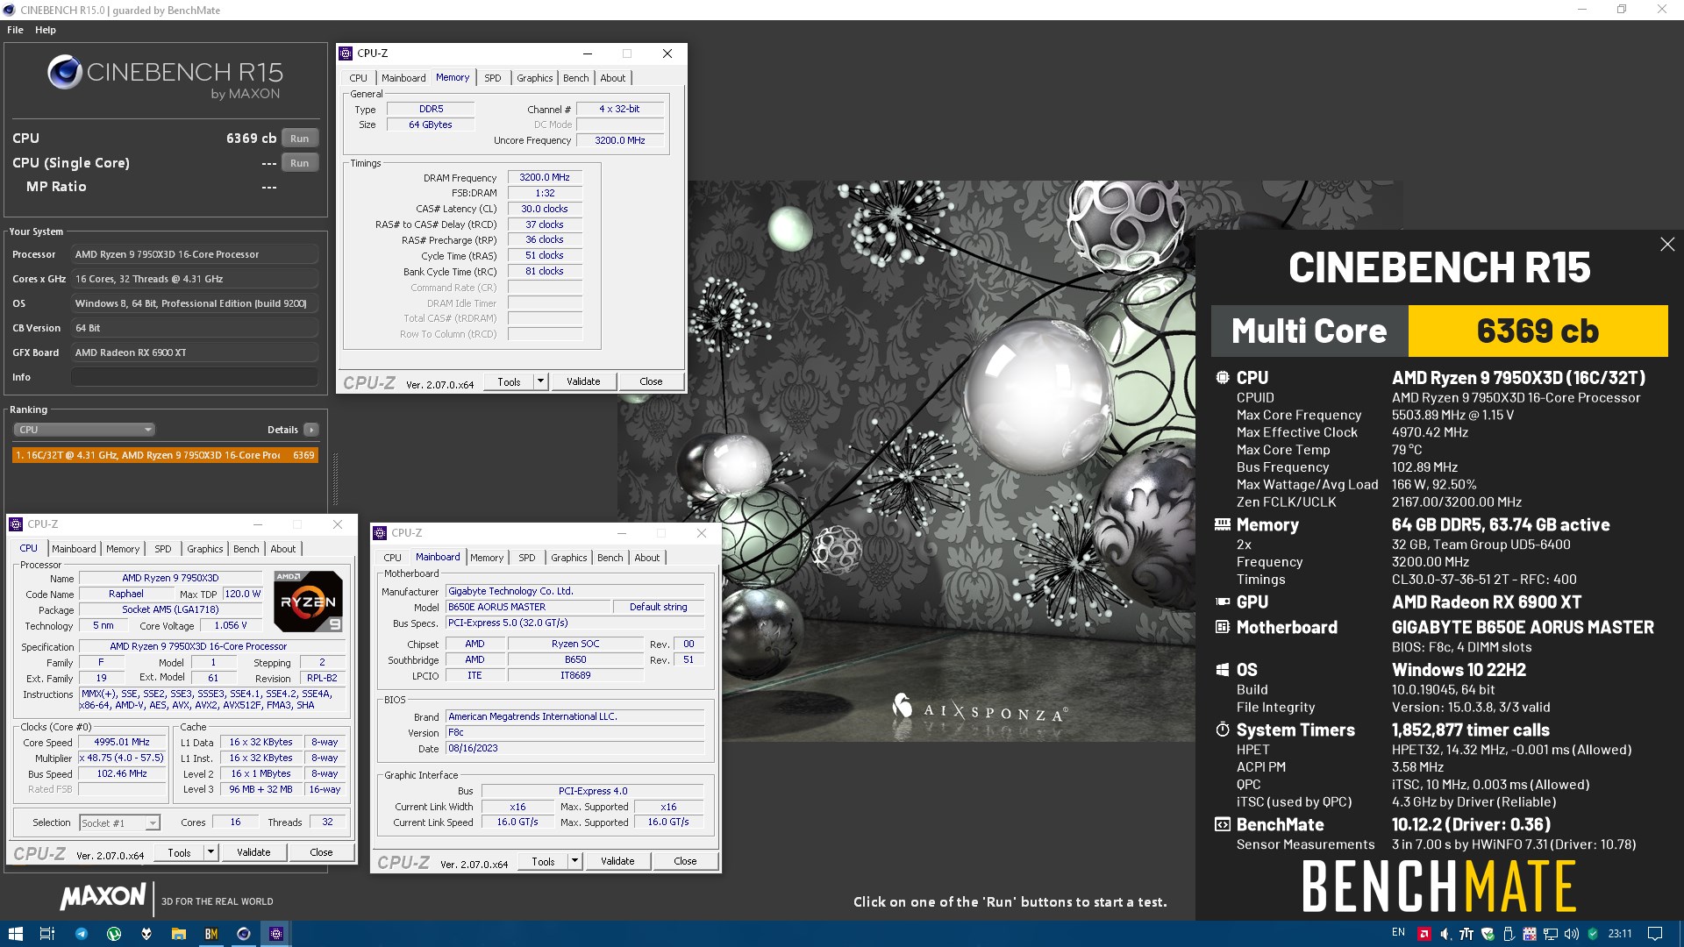The width and height of the screenshot is (1684, 947).
Task: Expand Tools dropdown arrow in Memory CPU-Z
Action: point(541,381)
